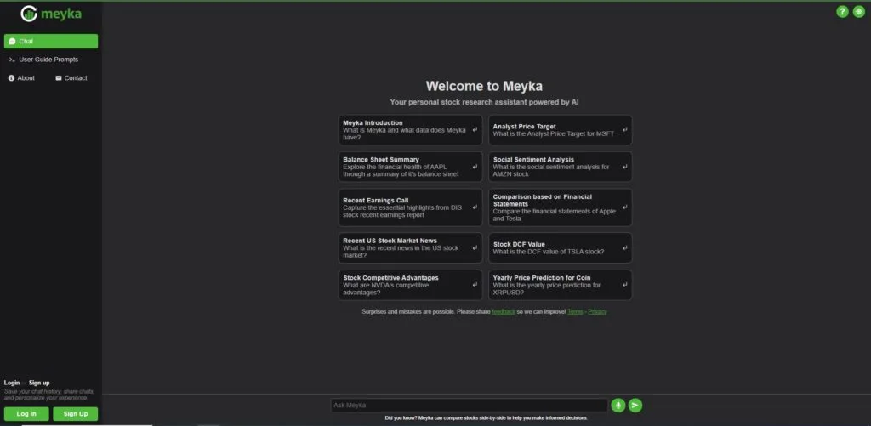Click enter arrow on Comparison based on Financial Statements card
This screenshot has width=871, height=426.
[625, 207]
